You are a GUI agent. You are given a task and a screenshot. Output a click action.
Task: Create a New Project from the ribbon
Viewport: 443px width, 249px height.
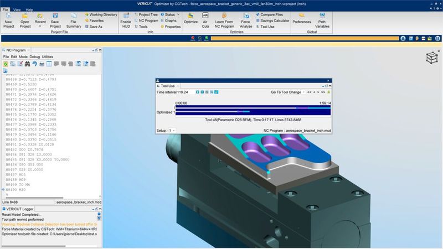(x=8, y=20)
